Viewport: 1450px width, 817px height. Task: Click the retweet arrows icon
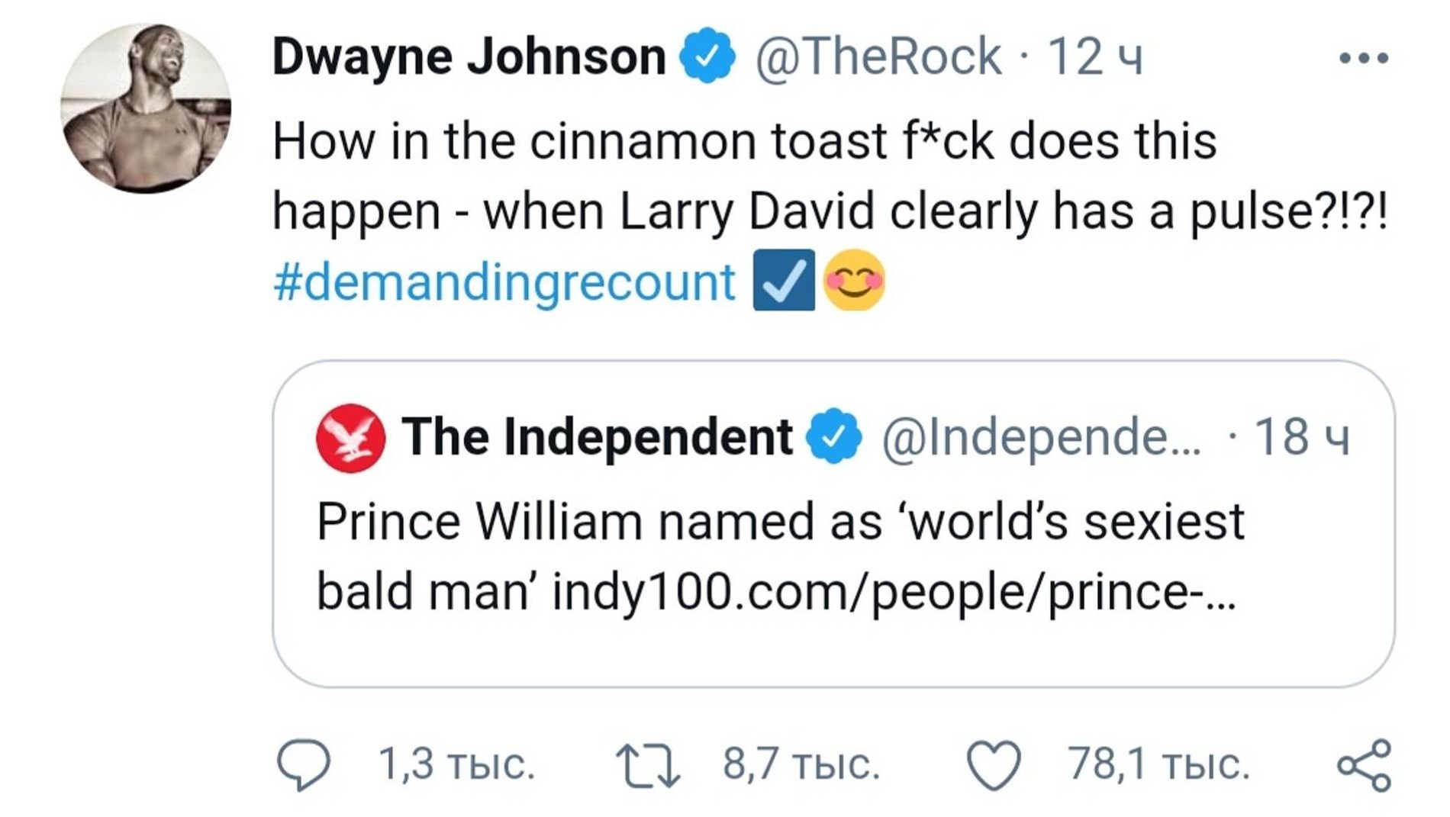(648, 765)
